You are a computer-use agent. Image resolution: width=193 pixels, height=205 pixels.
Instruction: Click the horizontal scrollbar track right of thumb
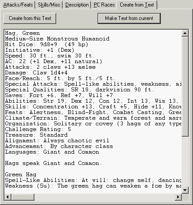tap(105, 197)
